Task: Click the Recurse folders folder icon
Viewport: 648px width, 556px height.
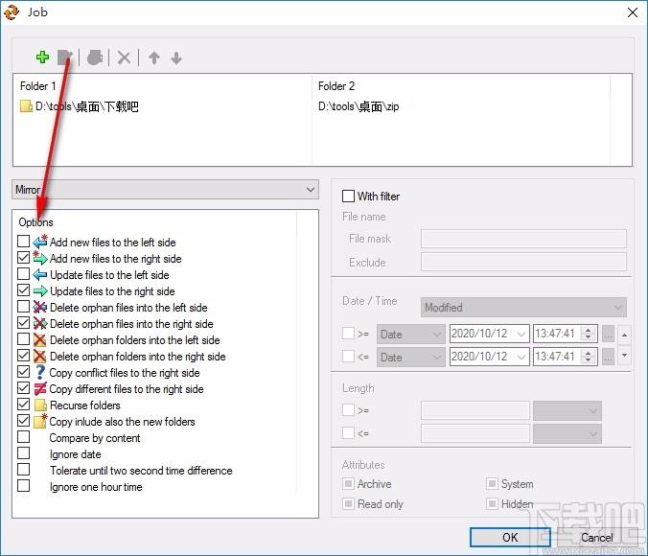Action: point(40,405)
